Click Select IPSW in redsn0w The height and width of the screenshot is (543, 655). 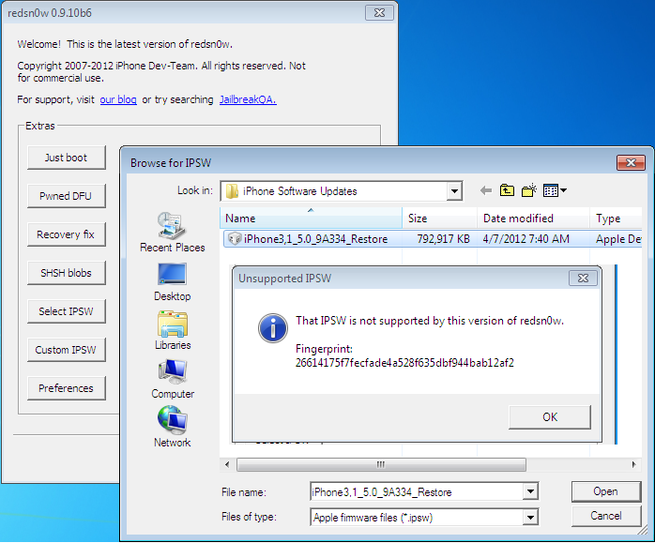tap(66, 311)
